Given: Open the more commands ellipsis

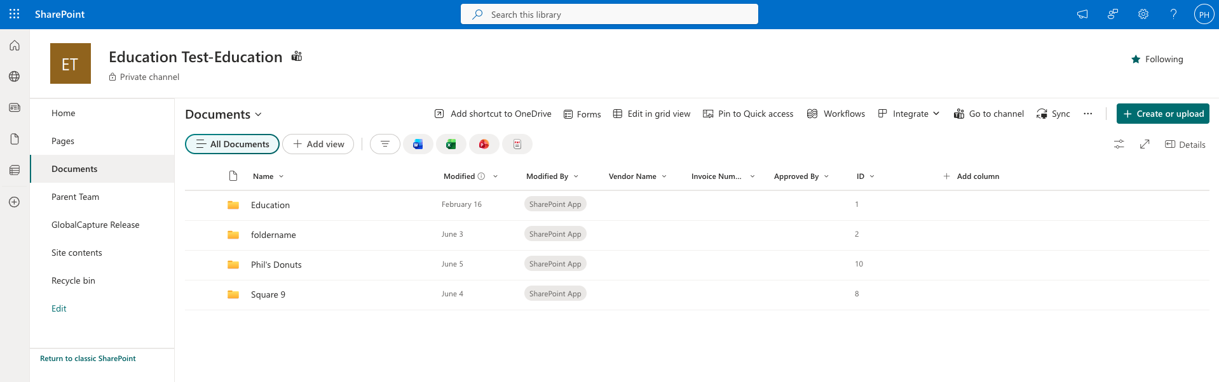Looking at the screenshot, I should tap(1088, 114).
